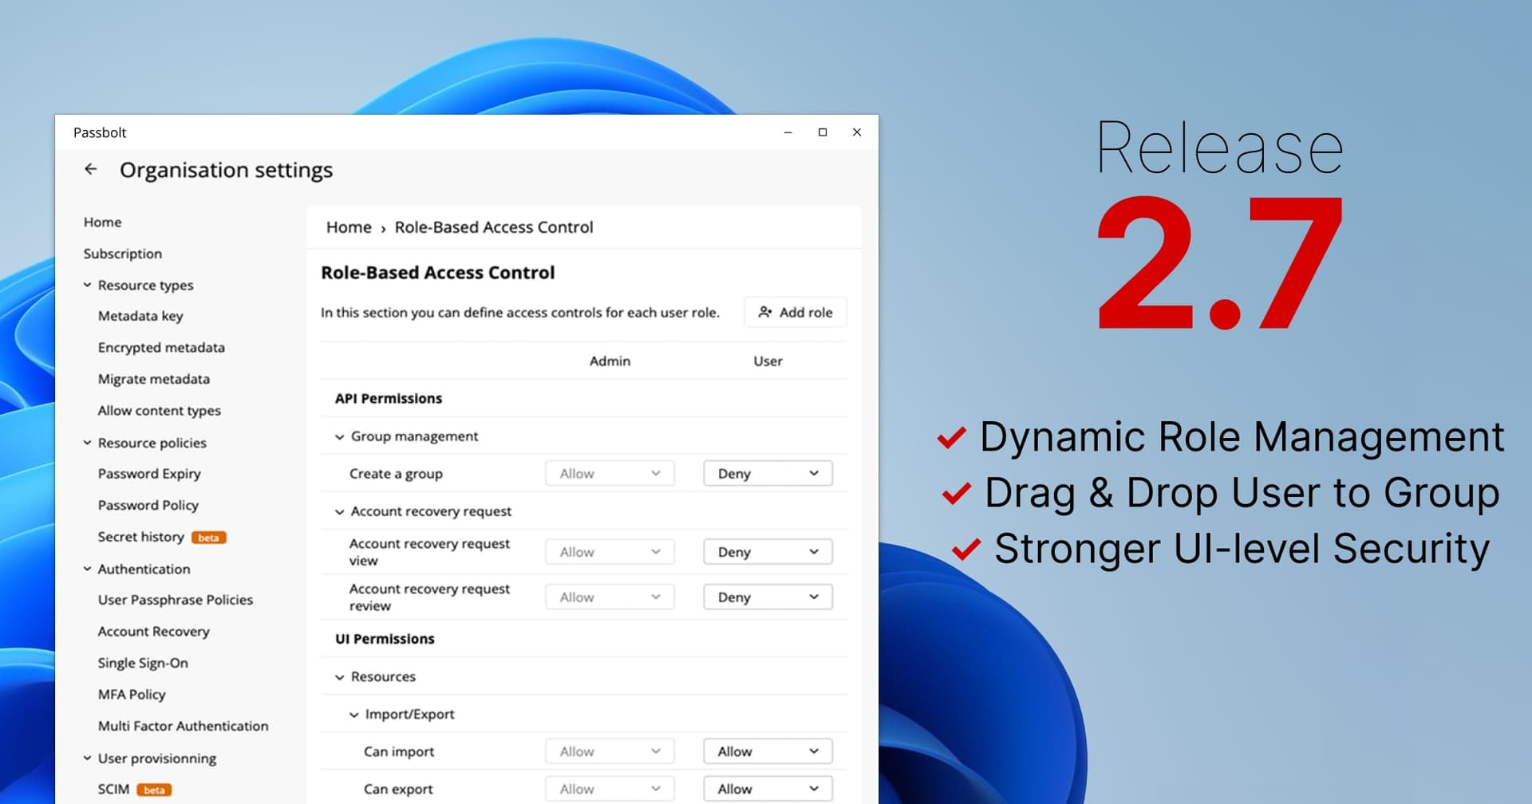Open User Passphrase Policies
The height and width of the screenshot is (804, 1532).
[x=176, y=600]
